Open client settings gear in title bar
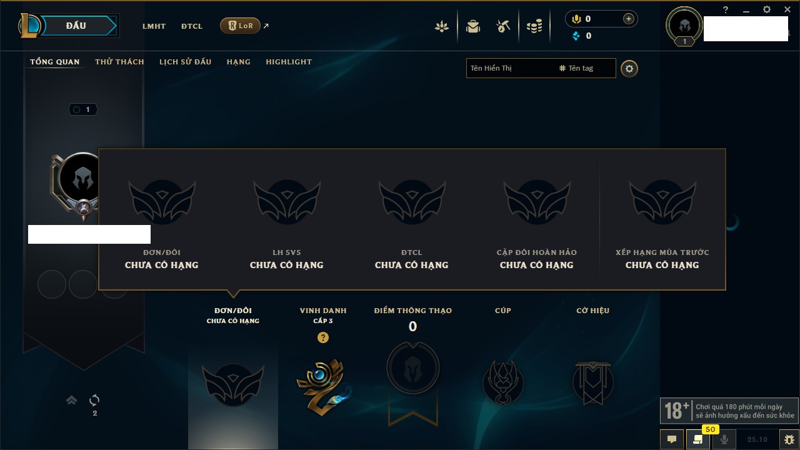This screenshot has width=800, height=450. [767, 9]
